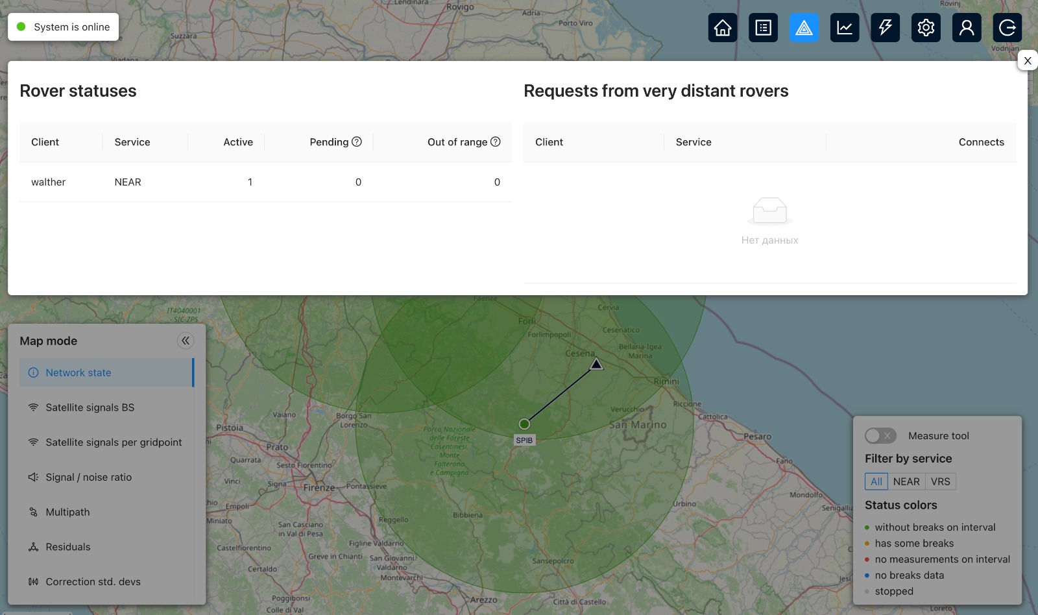This screenshot has width=1038, height=615.
Task: Open the user profile icon
Action: (967, 27)
